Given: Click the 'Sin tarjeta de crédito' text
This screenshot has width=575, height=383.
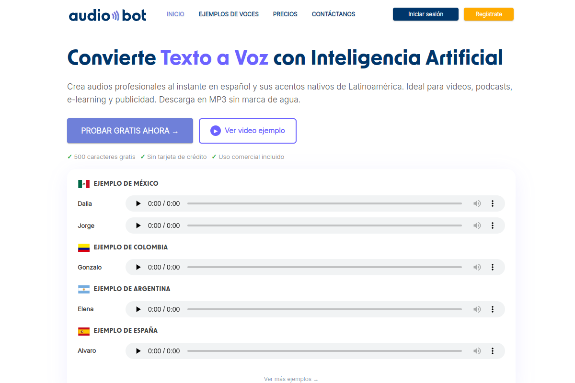Looking at the screenshot, I should [x=177, y=157].
